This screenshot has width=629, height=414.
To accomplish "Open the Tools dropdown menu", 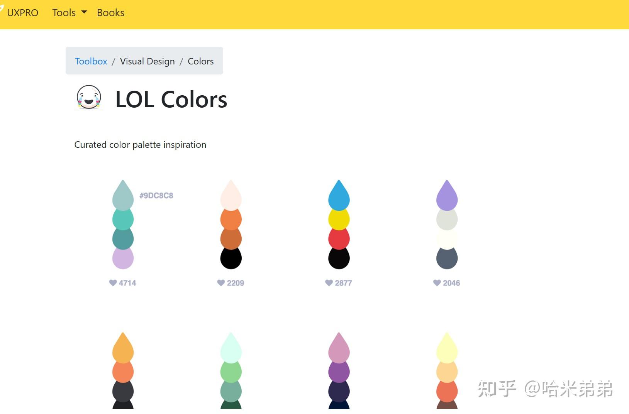I will coord(70,13).
